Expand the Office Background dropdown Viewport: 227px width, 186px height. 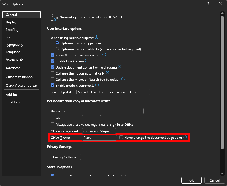coord(99,131)
